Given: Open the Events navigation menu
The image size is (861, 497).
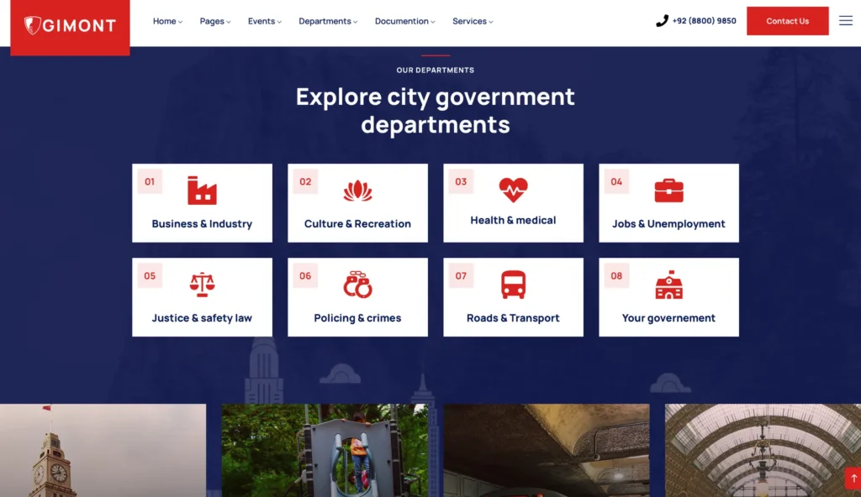Looking at the screenshot, I should coord(264,21).
